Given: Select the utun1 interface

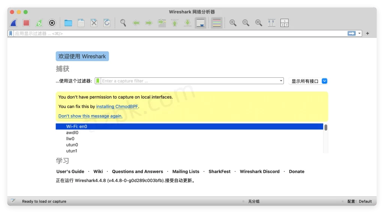Looking at the screenshot, I should point(189,151).
